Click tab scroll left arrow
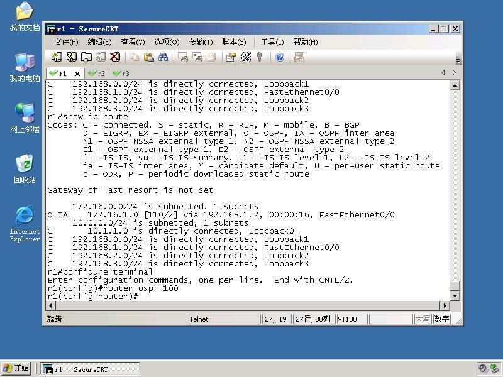The height and width of the screenshot is (377, 503). click(443, 72)
